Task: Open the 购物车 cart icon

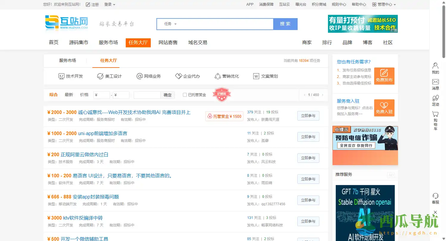Action: coord(435,114)
